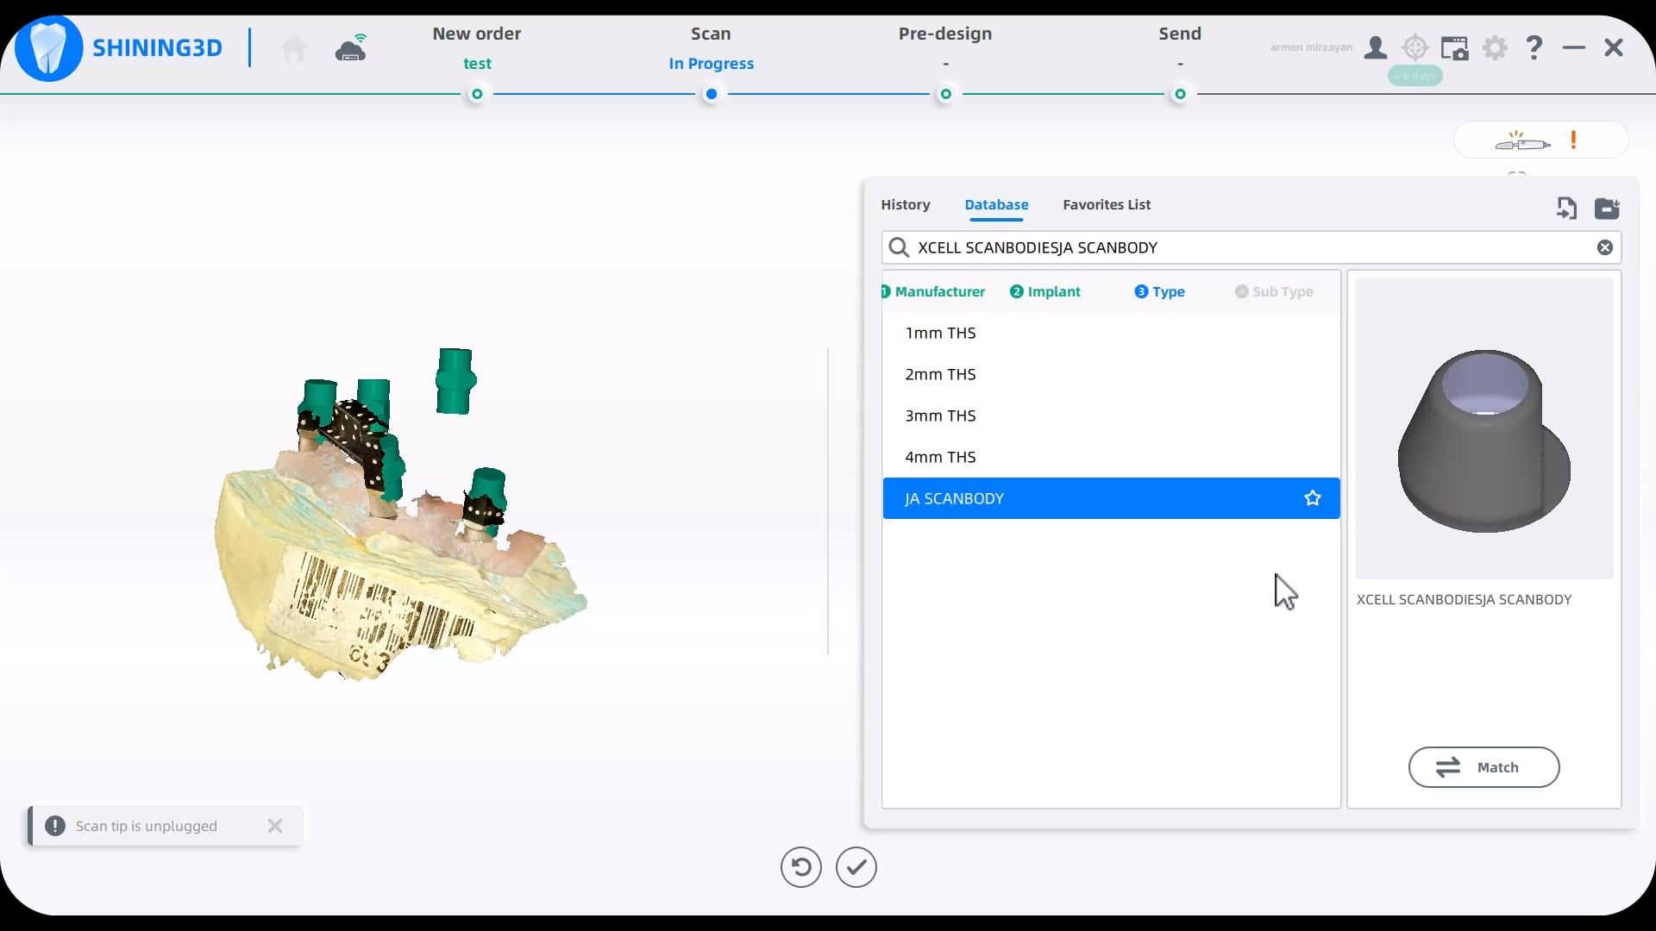
Task: Clear the scanbody search field
Action: point(1605,247)
